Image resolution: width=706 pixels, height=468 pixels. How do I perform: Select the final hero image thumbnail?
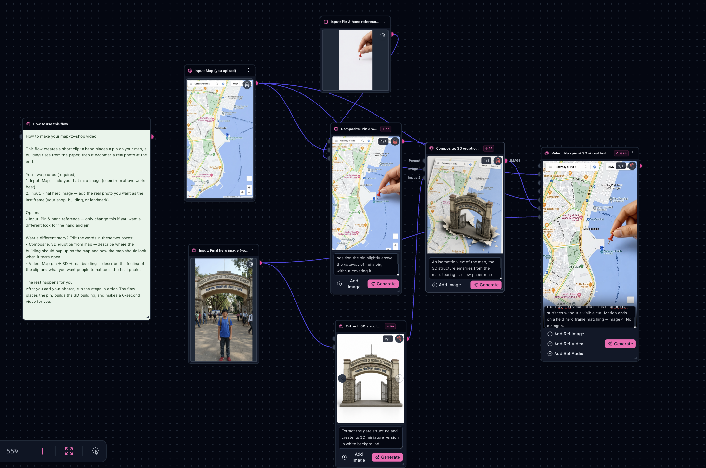(x=224, y=310)
